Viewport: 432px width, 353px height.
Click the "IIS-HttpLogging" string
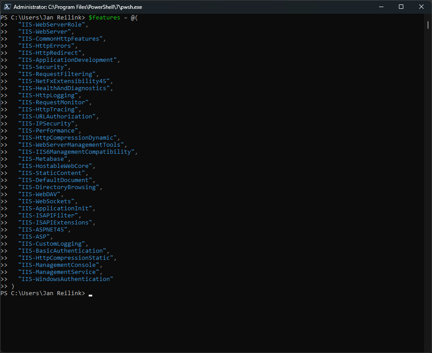click(x=48, y=95)
